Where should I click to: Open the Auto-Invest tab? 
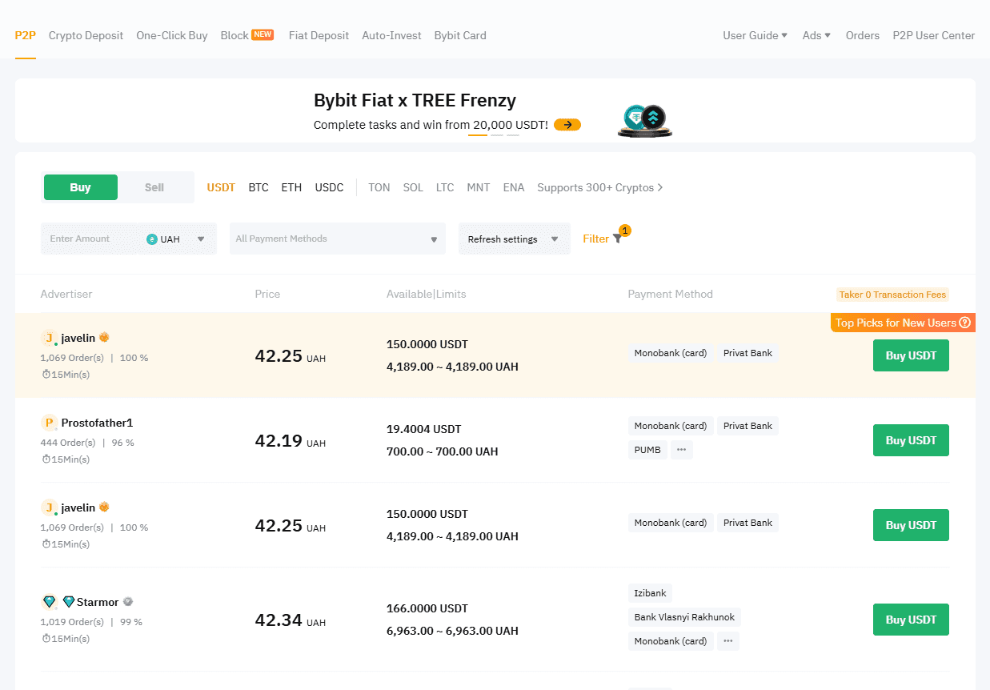tap(391, 35)
